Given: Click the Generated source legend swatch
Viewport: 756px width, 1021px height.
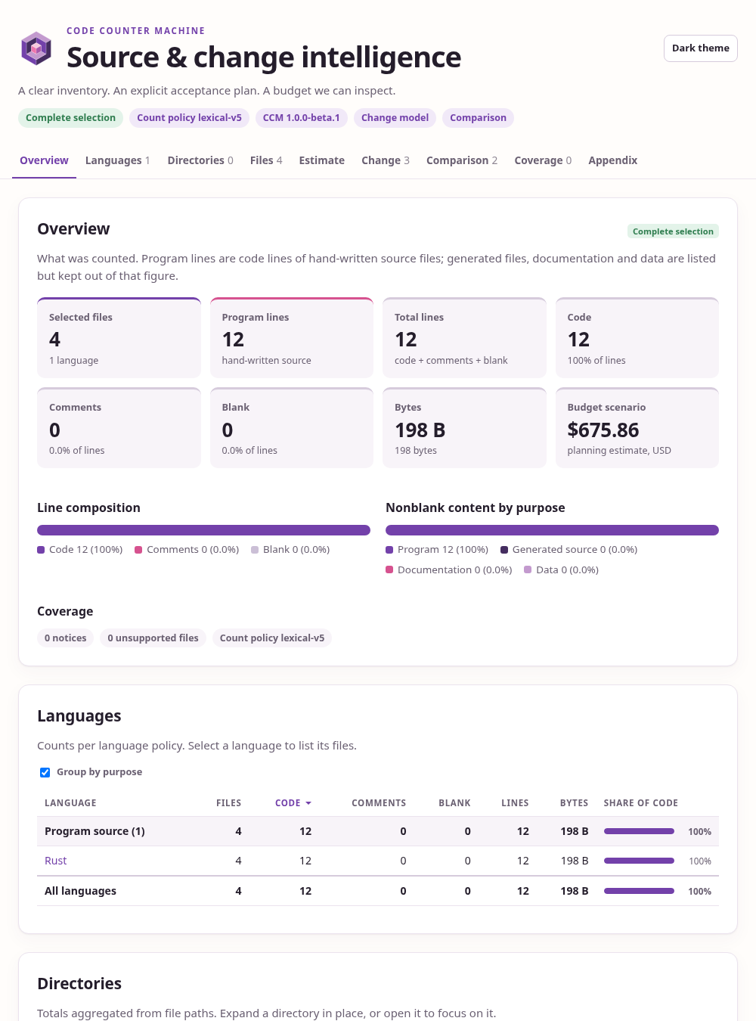Looking at the screenshot, I should (x=504, y=550).
